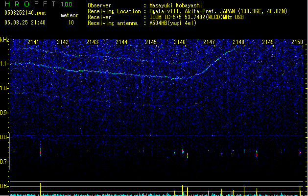Select the 0.6 kHz axis label
This screenshot has width=308, height=196.
point(4,186)
